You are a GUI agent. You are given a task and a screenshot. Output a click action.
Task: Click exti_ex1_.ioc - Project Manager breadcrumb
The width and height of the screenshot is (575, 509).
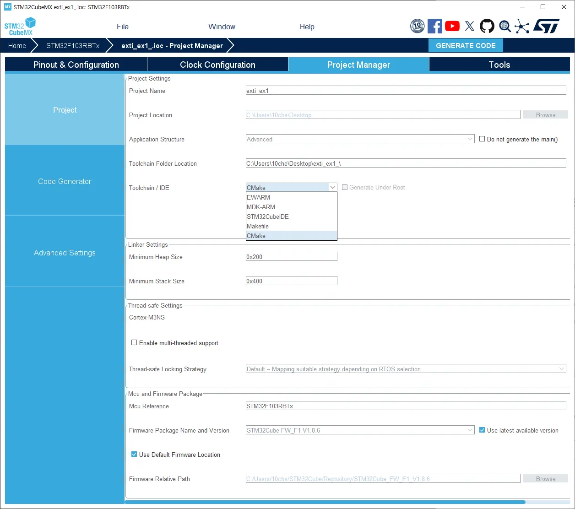[x=172, y=45]
